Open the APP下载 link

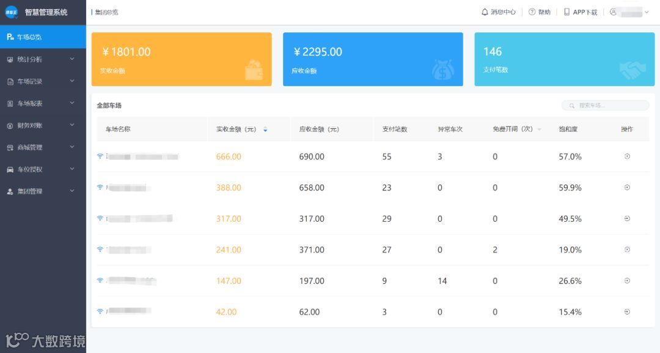click(x=581, y=12)
